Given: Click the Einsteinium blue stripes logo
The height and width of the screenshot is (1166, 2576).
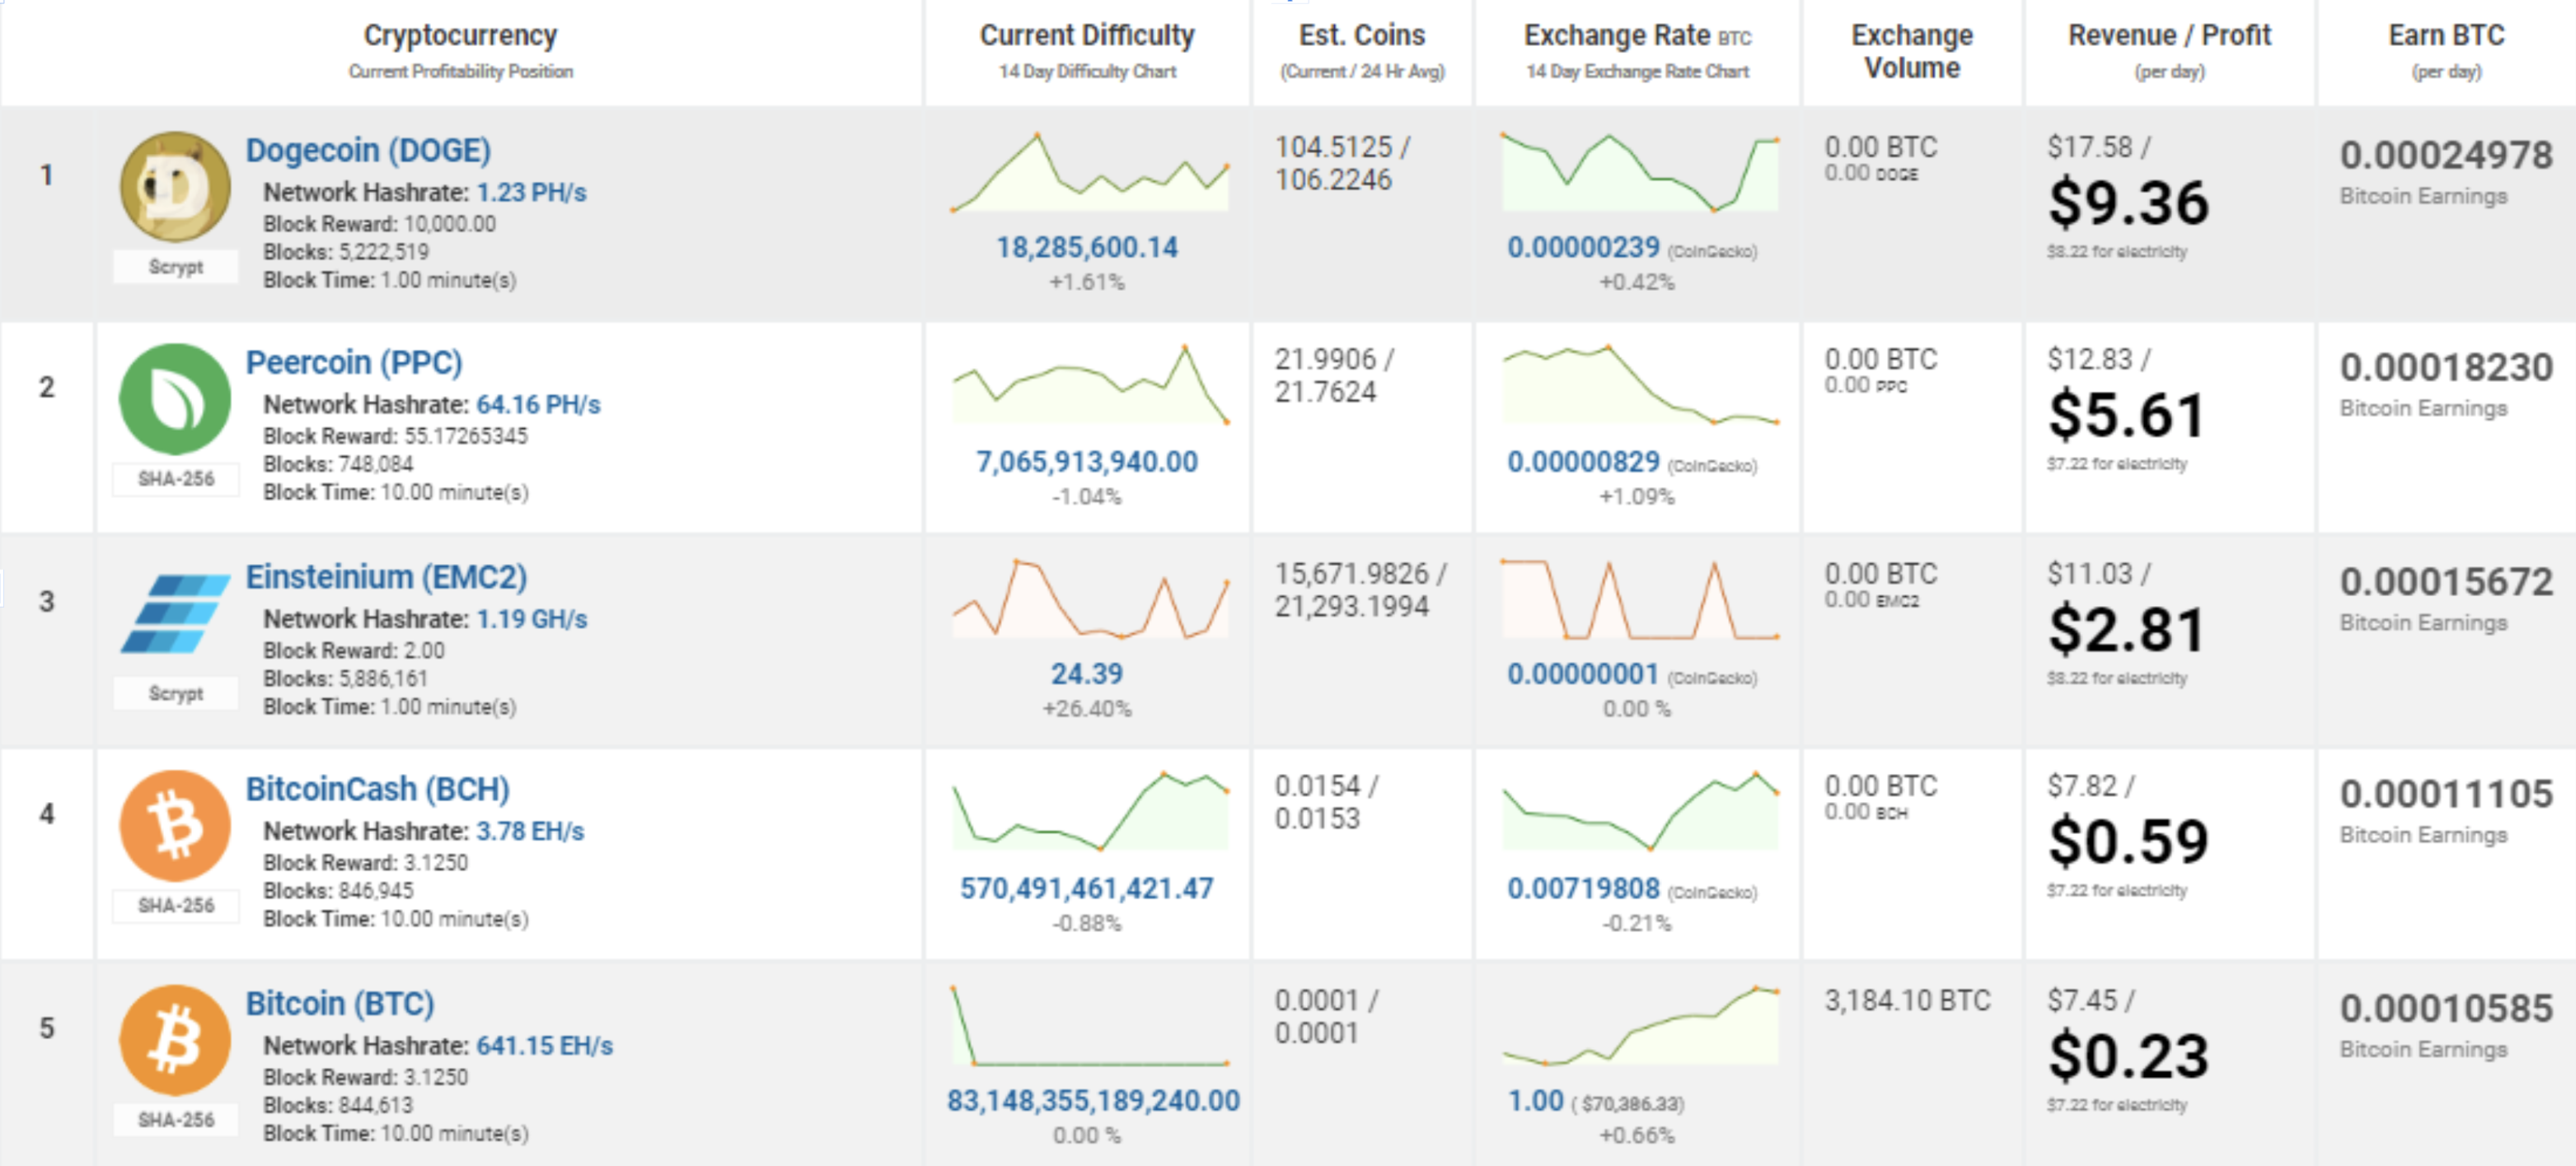Looking at the screenshot, I should pyautogui.click(x=175, y=613).
